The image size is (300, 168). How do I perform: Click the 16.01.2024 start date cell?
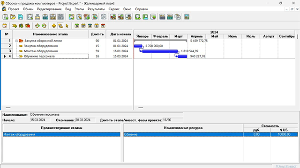point(120,51)
